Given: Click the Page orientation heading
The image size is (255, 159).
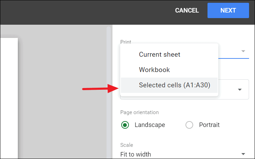Looking at the screenshot, I should point(139,112).
